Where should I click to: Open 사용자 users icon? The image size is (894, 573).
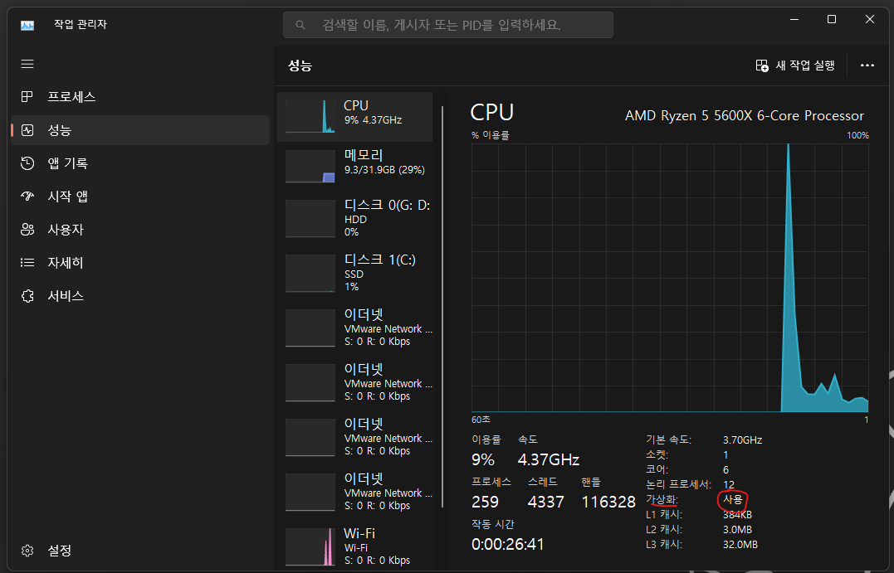[x=27, y=230]
